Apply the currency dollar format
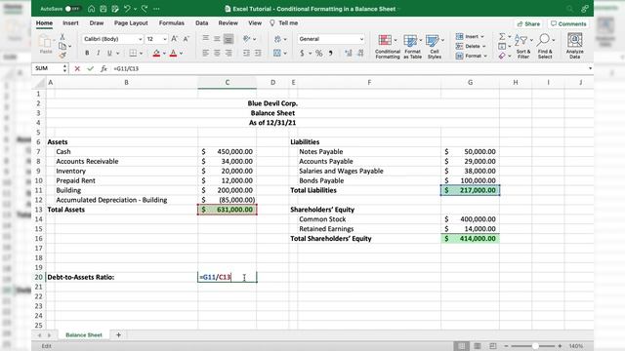625x351 pixels. coord(302,53)
